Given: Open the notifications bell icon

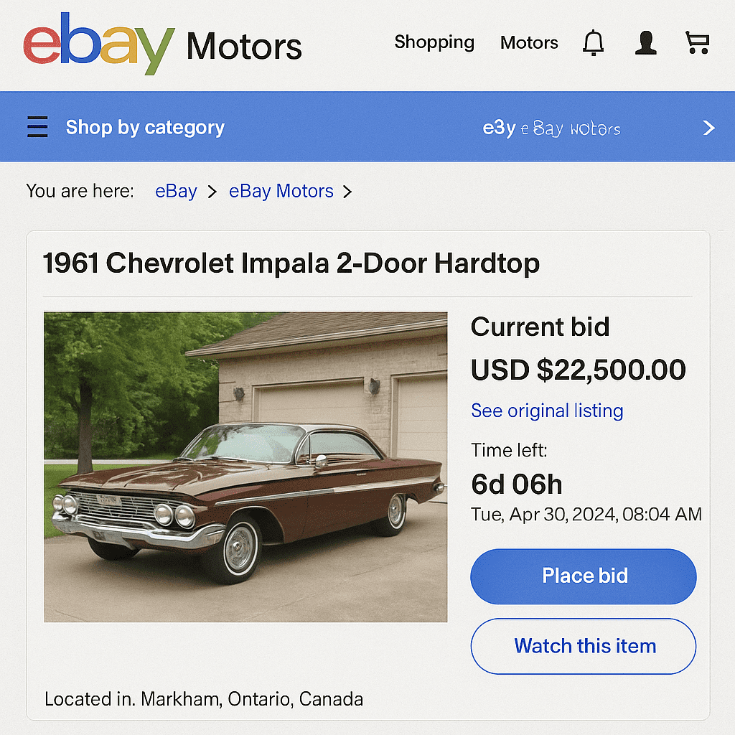Looking at the screenshot, I should click(593, 42).
